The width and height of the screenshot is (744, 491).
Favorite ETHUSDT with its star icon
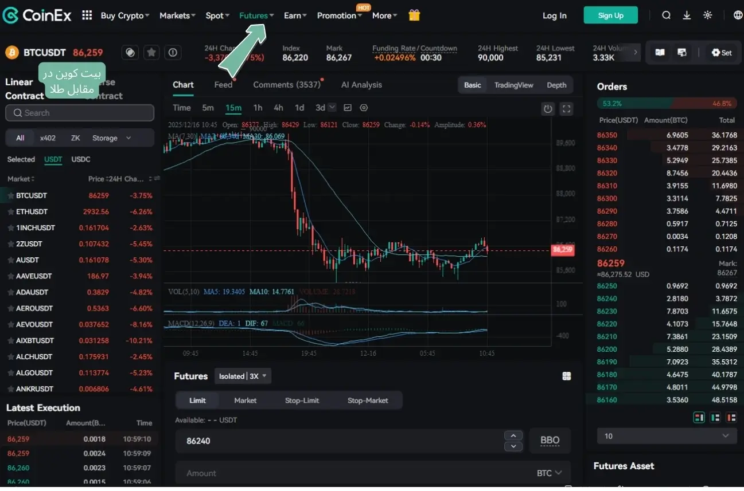click(x=10, y=212)
